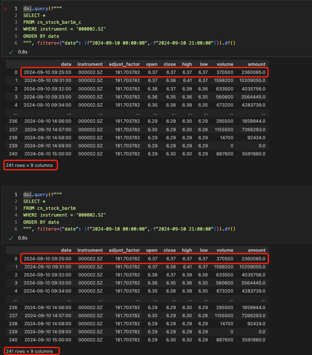
Task: Click line number 6 in the first cell
Action: tap(16, 43)
